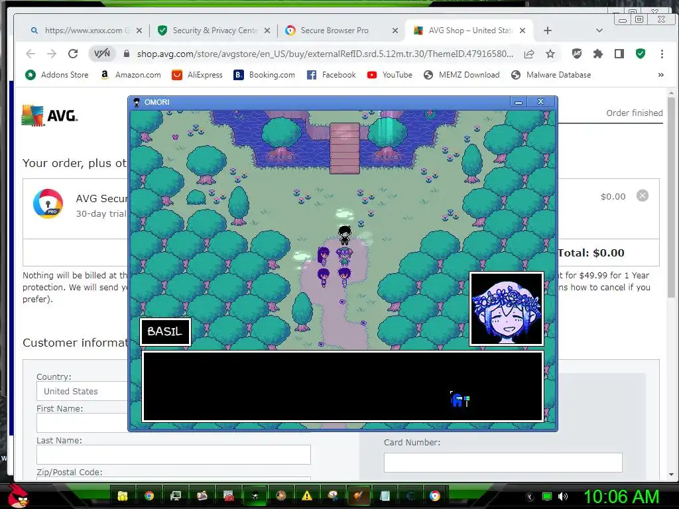679x509 pixels.
Task: Open the Extensions puzzle piece menu
Action: pos(597,54)
